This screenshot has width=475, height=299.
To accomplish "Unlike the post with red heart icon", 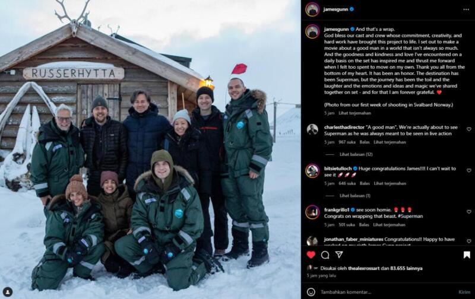I will tap(311, 255).
